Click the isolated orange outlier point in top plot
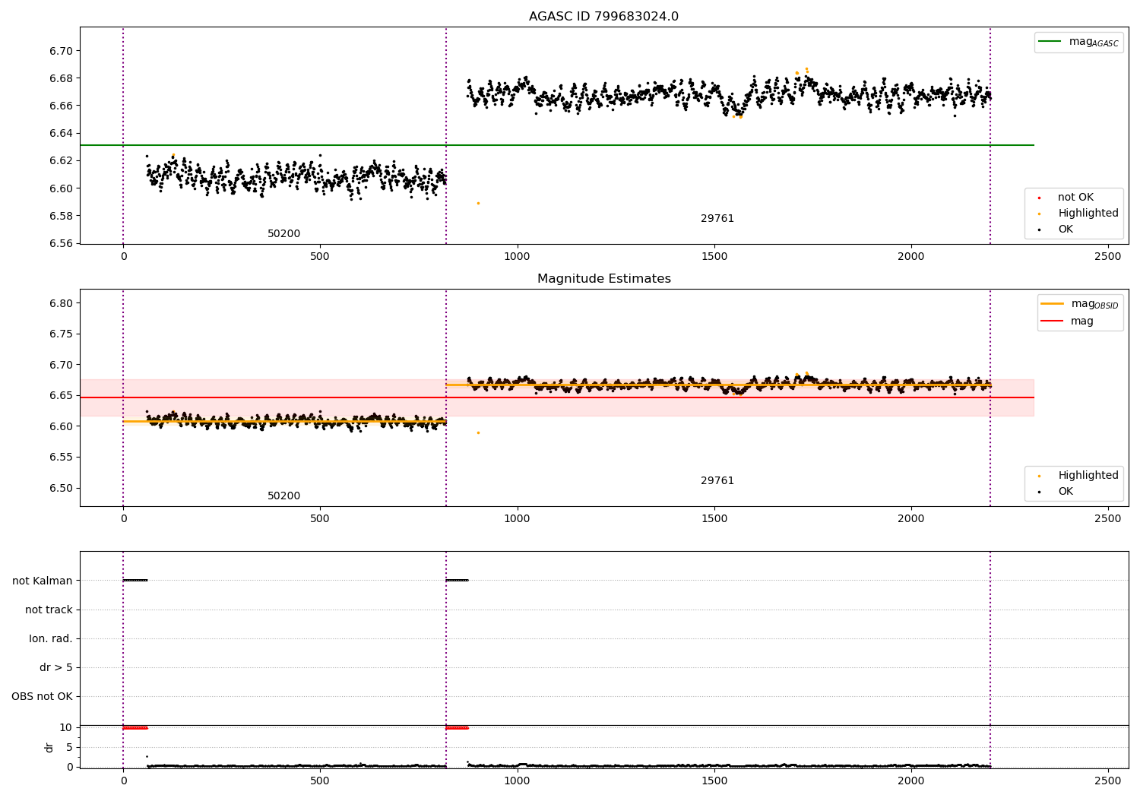 [478, 203]
